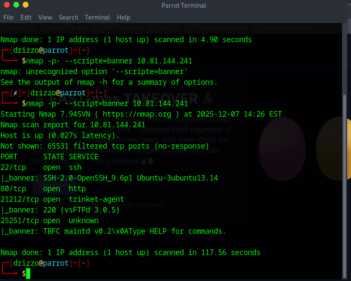The height and width of the screenshot is (281, 351).
Task: Click the 'TBFC maintd v0.2' banner line
Action: tap(113, 231)
